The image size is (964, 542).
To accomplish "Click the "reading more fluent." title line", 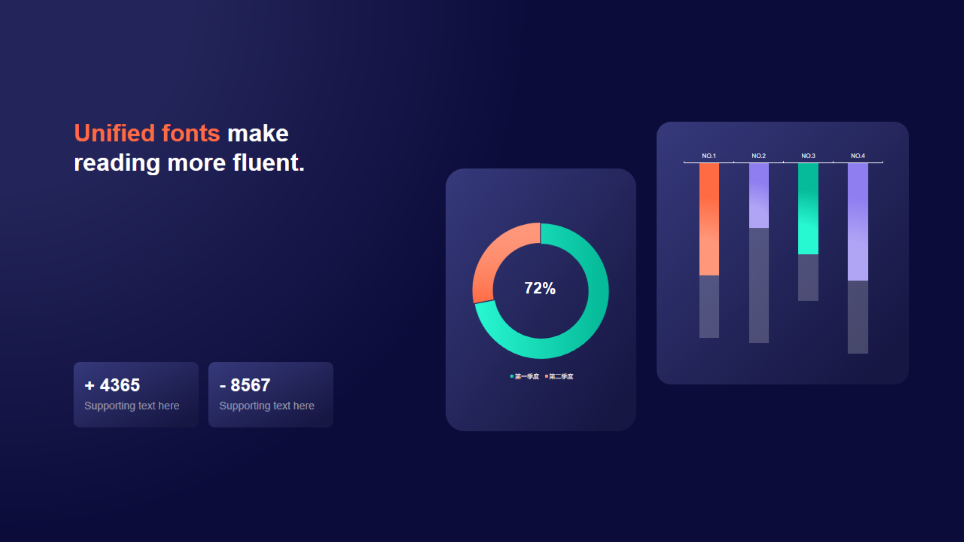I will point(189,163).
